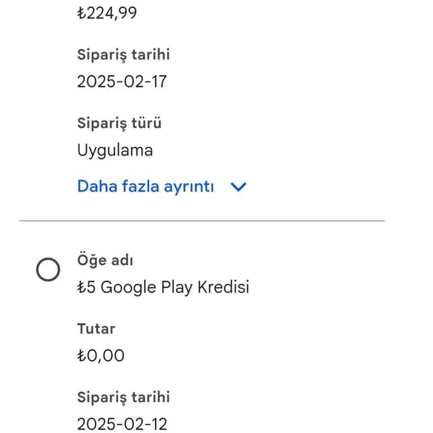Click the horizontal divider line between orders
Screen dimensions: 433x433
pos(202,220)
